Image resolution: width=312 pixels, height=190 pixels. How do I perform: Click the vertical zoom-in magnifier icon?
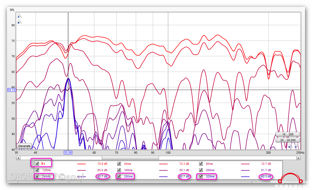pyautogui.click(x=19, y=16)
